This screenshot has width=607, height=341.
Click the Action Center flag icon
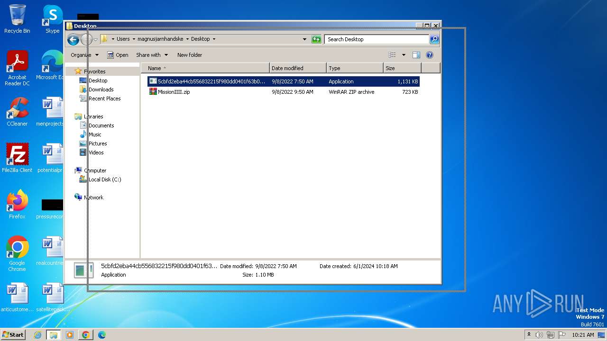pyautogui.click(x=561, y=335)
